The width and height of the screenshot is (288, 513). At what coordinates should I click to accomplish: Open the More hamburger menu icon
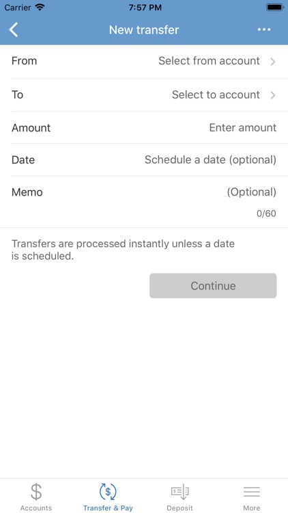click(251, 492)
